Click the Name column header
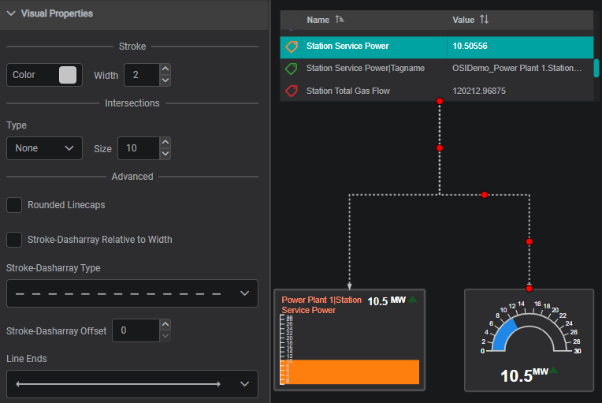This screenshot has height=403, width=602. (x=318, y=20)
